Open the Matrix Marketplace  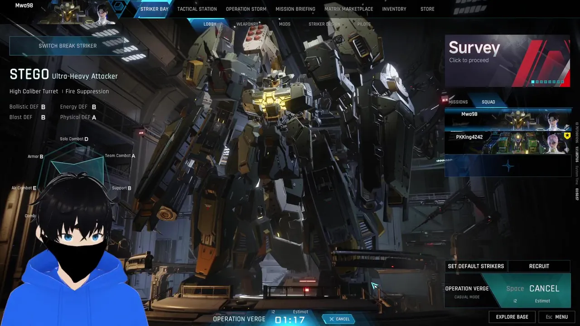click(x=348, y=9)
